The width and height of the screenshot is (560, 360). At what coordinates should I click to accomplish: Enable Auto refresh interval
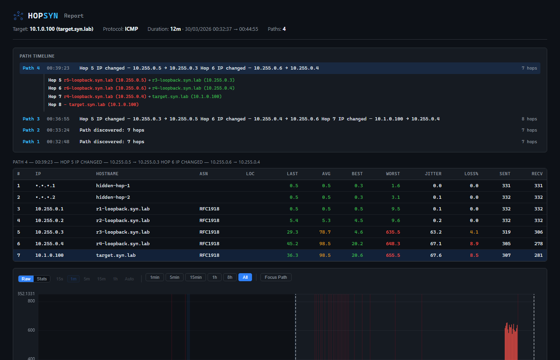[129, 279]
